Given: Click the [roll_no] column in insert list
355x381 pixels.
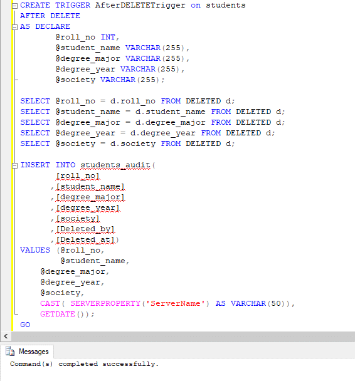Looking at the screenshot, I should click(78, 176).
